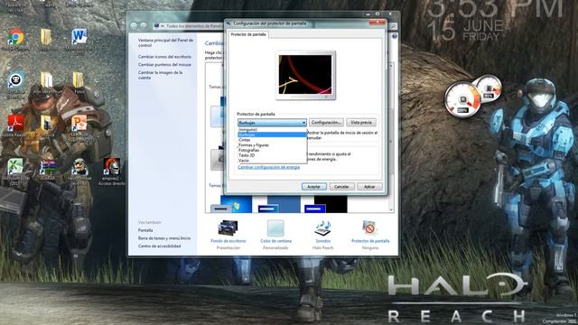The width and height of the screenshot is (578, 325).
Task: Click the screensaver preview monitor image
Action: pyautogui.click(x=305, y=75)
